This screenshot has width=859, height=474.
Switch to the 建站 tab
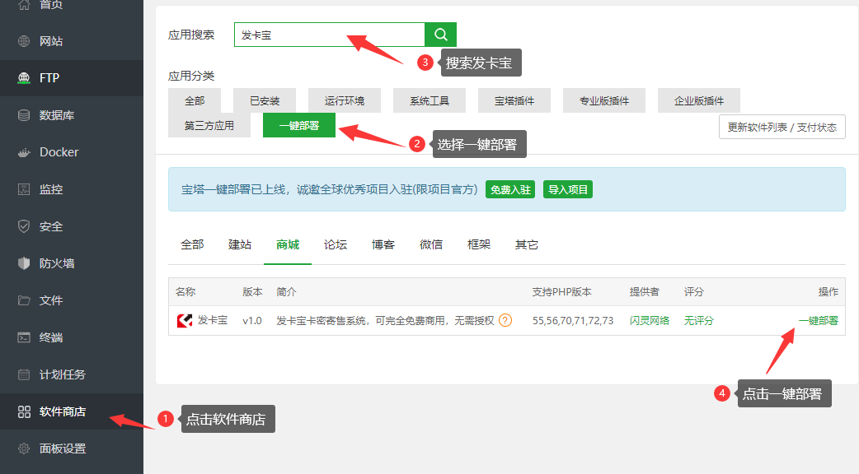point(240,244)
